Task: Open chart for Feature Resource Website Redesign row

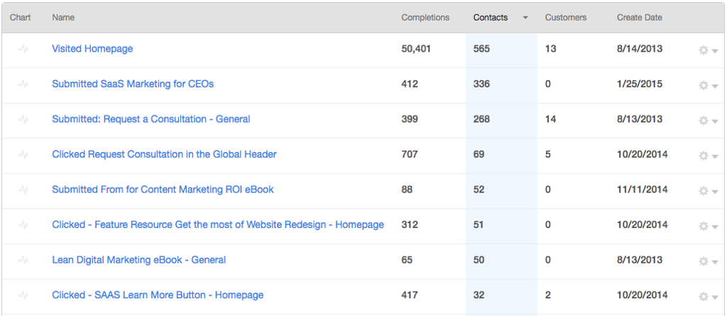Action: (x=23, y=225)
